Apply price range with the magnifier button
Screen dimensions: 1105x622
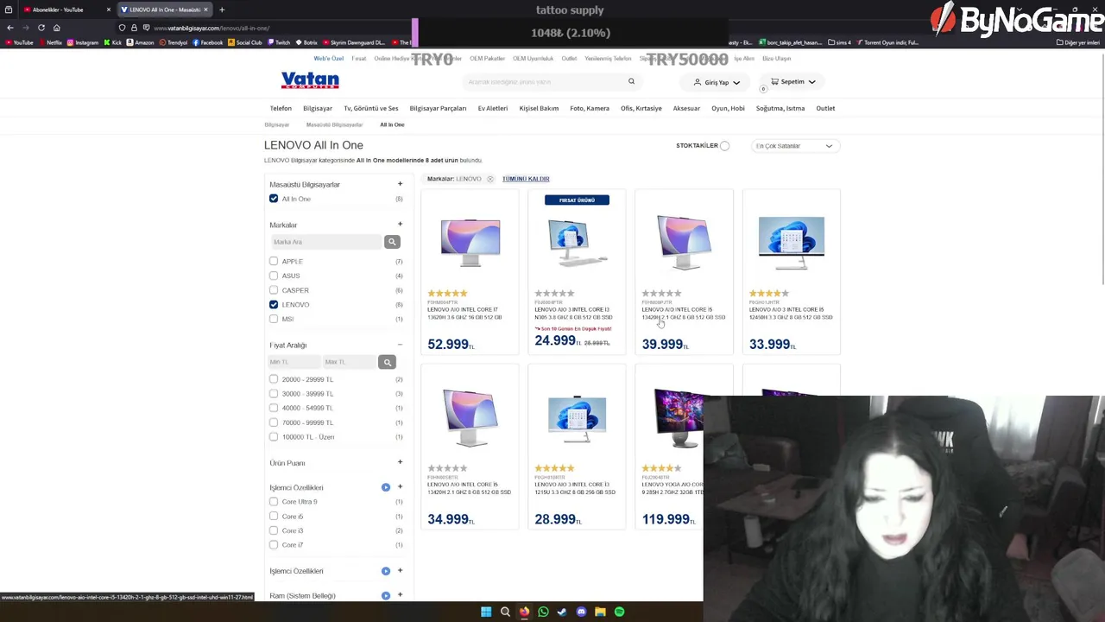[387, 362]
